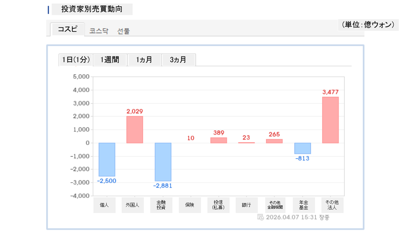
Task: Show the 1ヵ月 period chart
Action: pos(144,60)
